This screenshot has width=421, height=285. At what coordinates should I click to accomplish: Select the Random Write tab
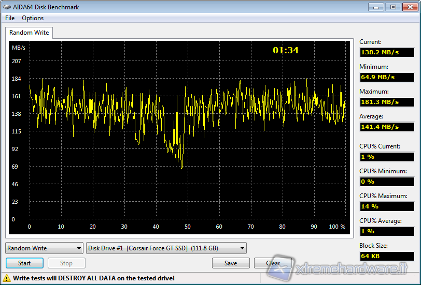click(29, 33)
